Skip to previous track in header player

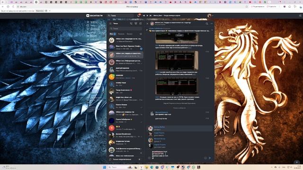point(144,16)
